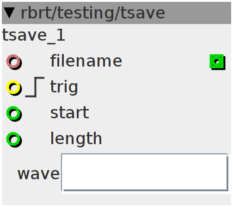Click the tsave_1 instance name label
This screenshot has width=233, height=207.
pyautogui.click(x=34, y=36)
